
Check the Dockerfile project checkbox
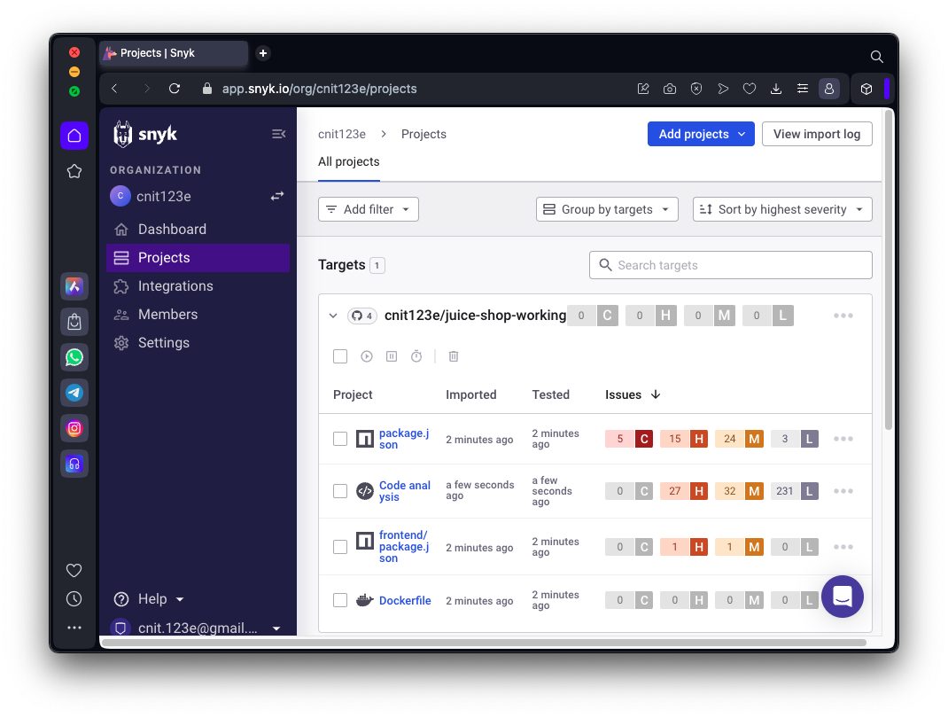point(340,600)
